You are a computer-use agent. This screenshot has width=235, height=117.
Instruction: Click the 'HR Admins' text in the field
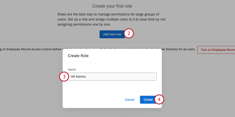click(78, 77)
